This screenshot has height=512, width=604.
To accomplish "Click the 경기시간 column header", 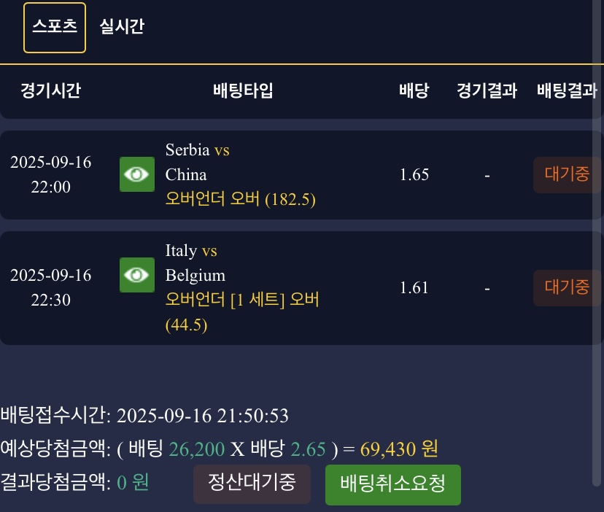I will click(50, 91).
